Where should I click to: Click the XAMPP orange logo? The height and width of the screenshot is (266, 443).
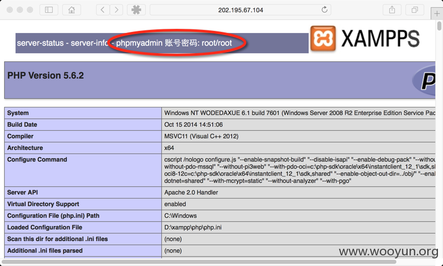tap(323, 39)
